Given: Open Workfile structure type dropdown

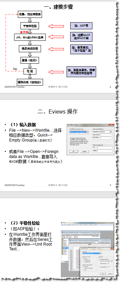Looking at the screenshot, I should [79, 132].
